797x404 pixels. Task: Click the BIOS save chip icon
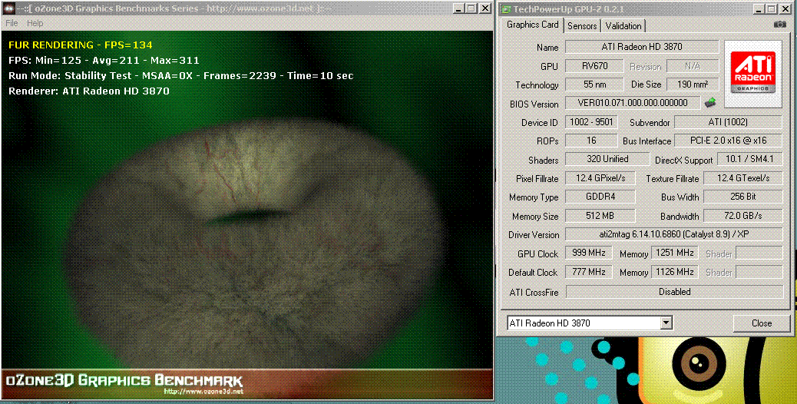(710, 103)
